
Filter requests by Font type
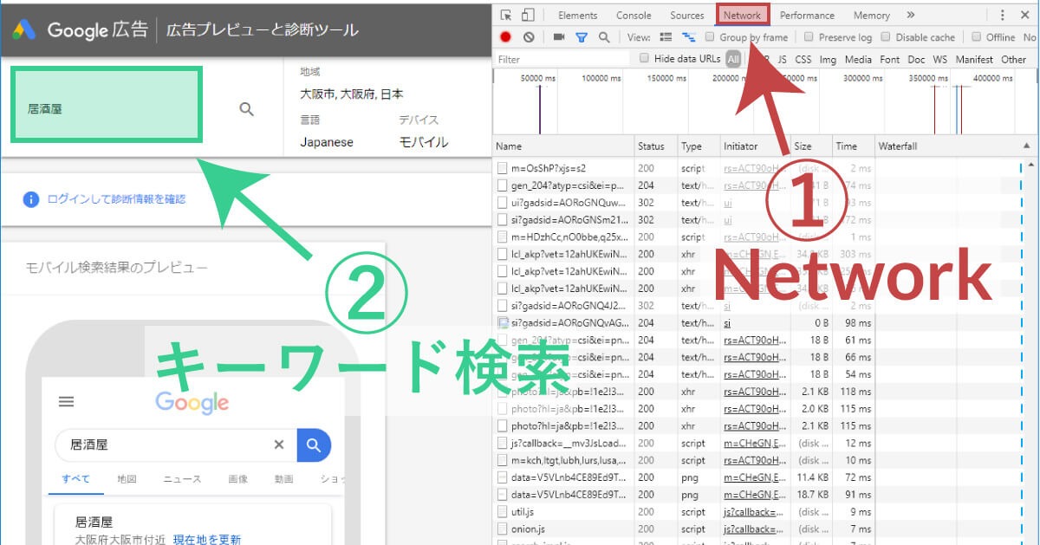click(890, 60)
